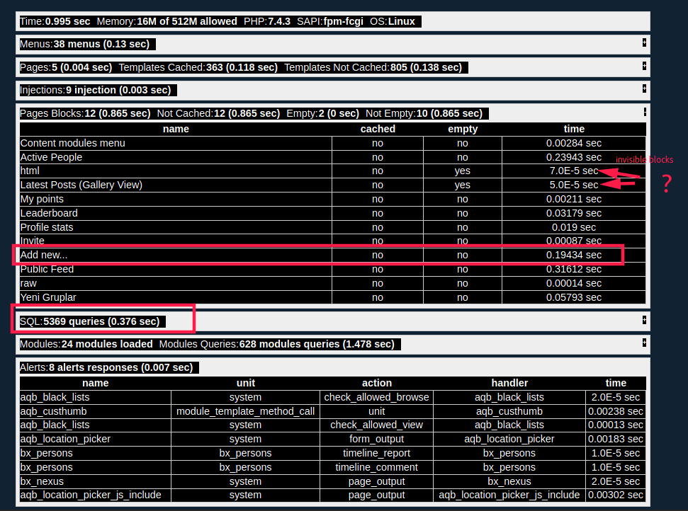This screenshot has width=688, height=511.
Task: Expand the SQL queries section
Action: coord(643,319)
